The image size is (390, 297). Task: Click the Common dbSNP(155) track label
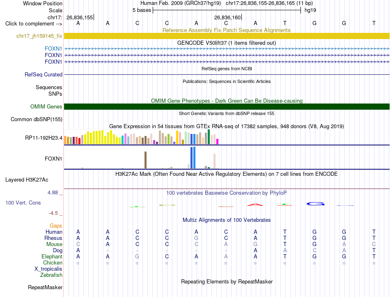36,119
